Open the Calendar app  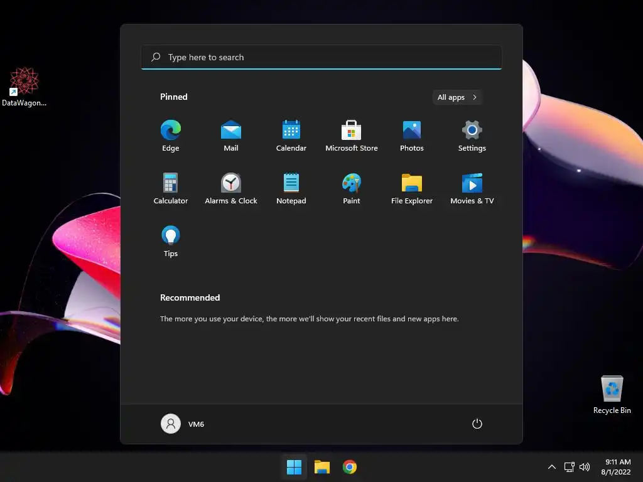[291, 136]
